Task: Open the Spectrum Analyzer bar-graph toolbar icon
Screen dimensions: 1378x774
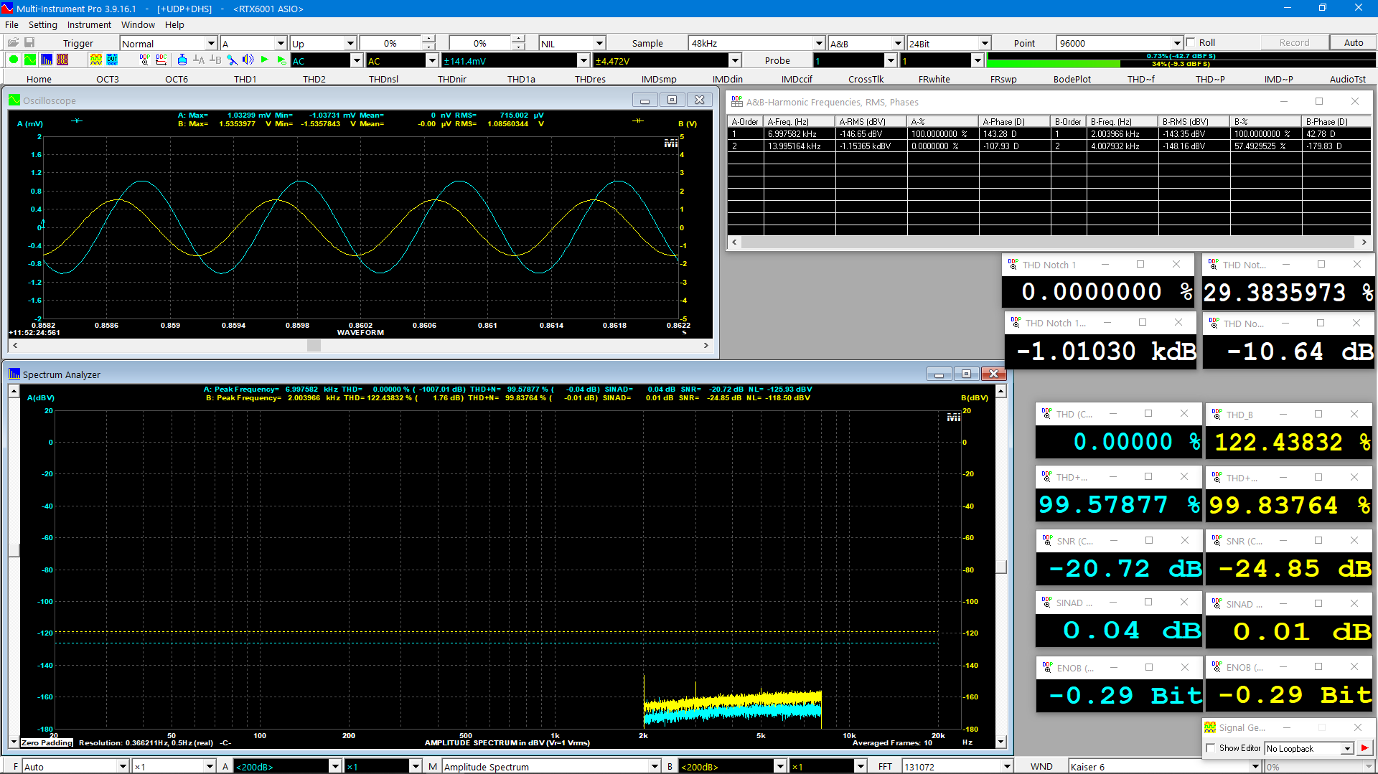Action: click(47, 60)
